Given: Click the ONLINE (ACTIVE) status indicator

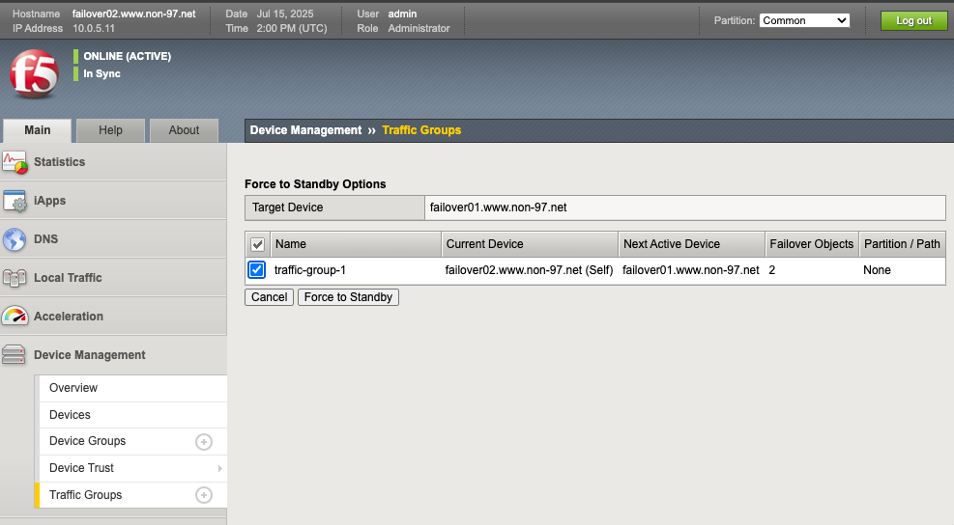Looking at the screenshot, I should (x=128, y=56).
